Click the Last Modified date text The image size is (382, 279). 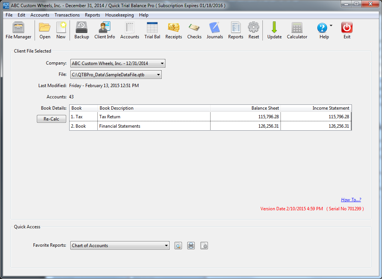(104, 86)
